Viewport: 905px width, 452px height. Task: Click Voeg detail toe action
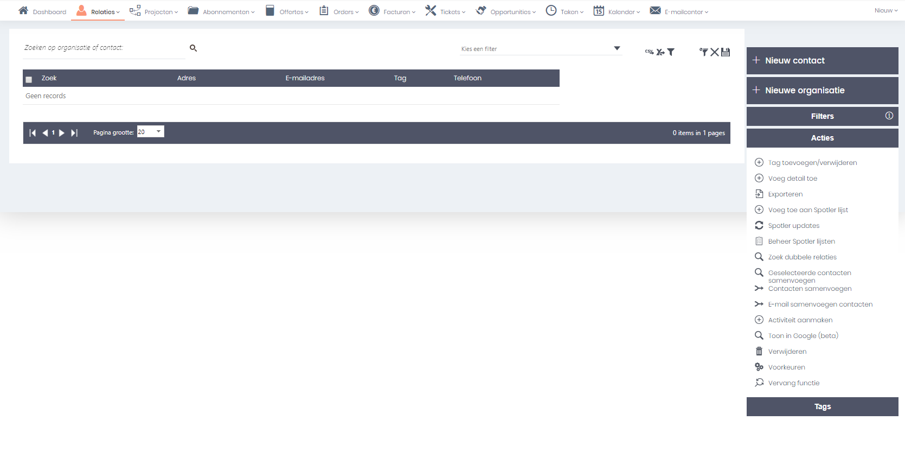(792, 179)
